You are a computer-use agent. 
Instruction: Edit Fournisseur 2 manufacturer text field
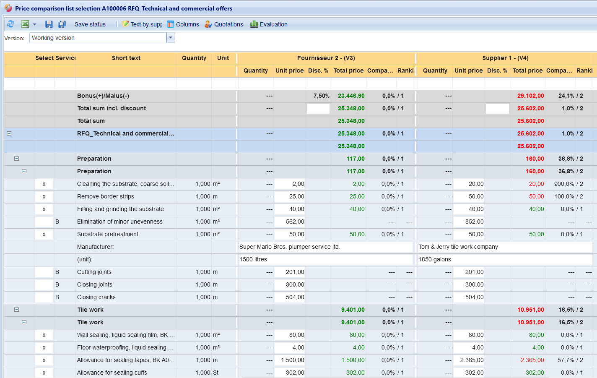click(x=325, y=247)
